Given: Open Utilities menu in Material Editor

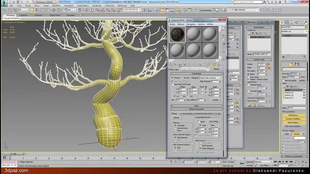Looking at the screenshot, I should tap(210, 24).
